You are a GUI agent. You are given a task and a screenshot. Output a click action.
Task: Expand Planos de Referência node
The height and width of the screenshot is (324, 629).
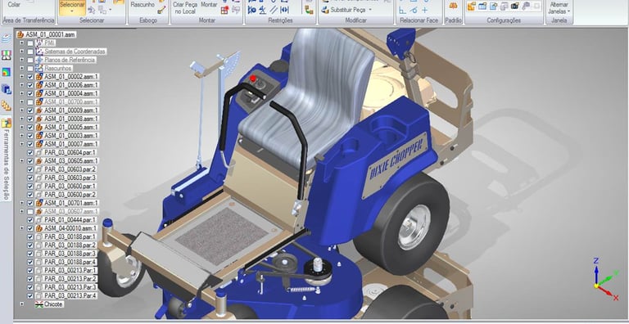click(22, 60)
